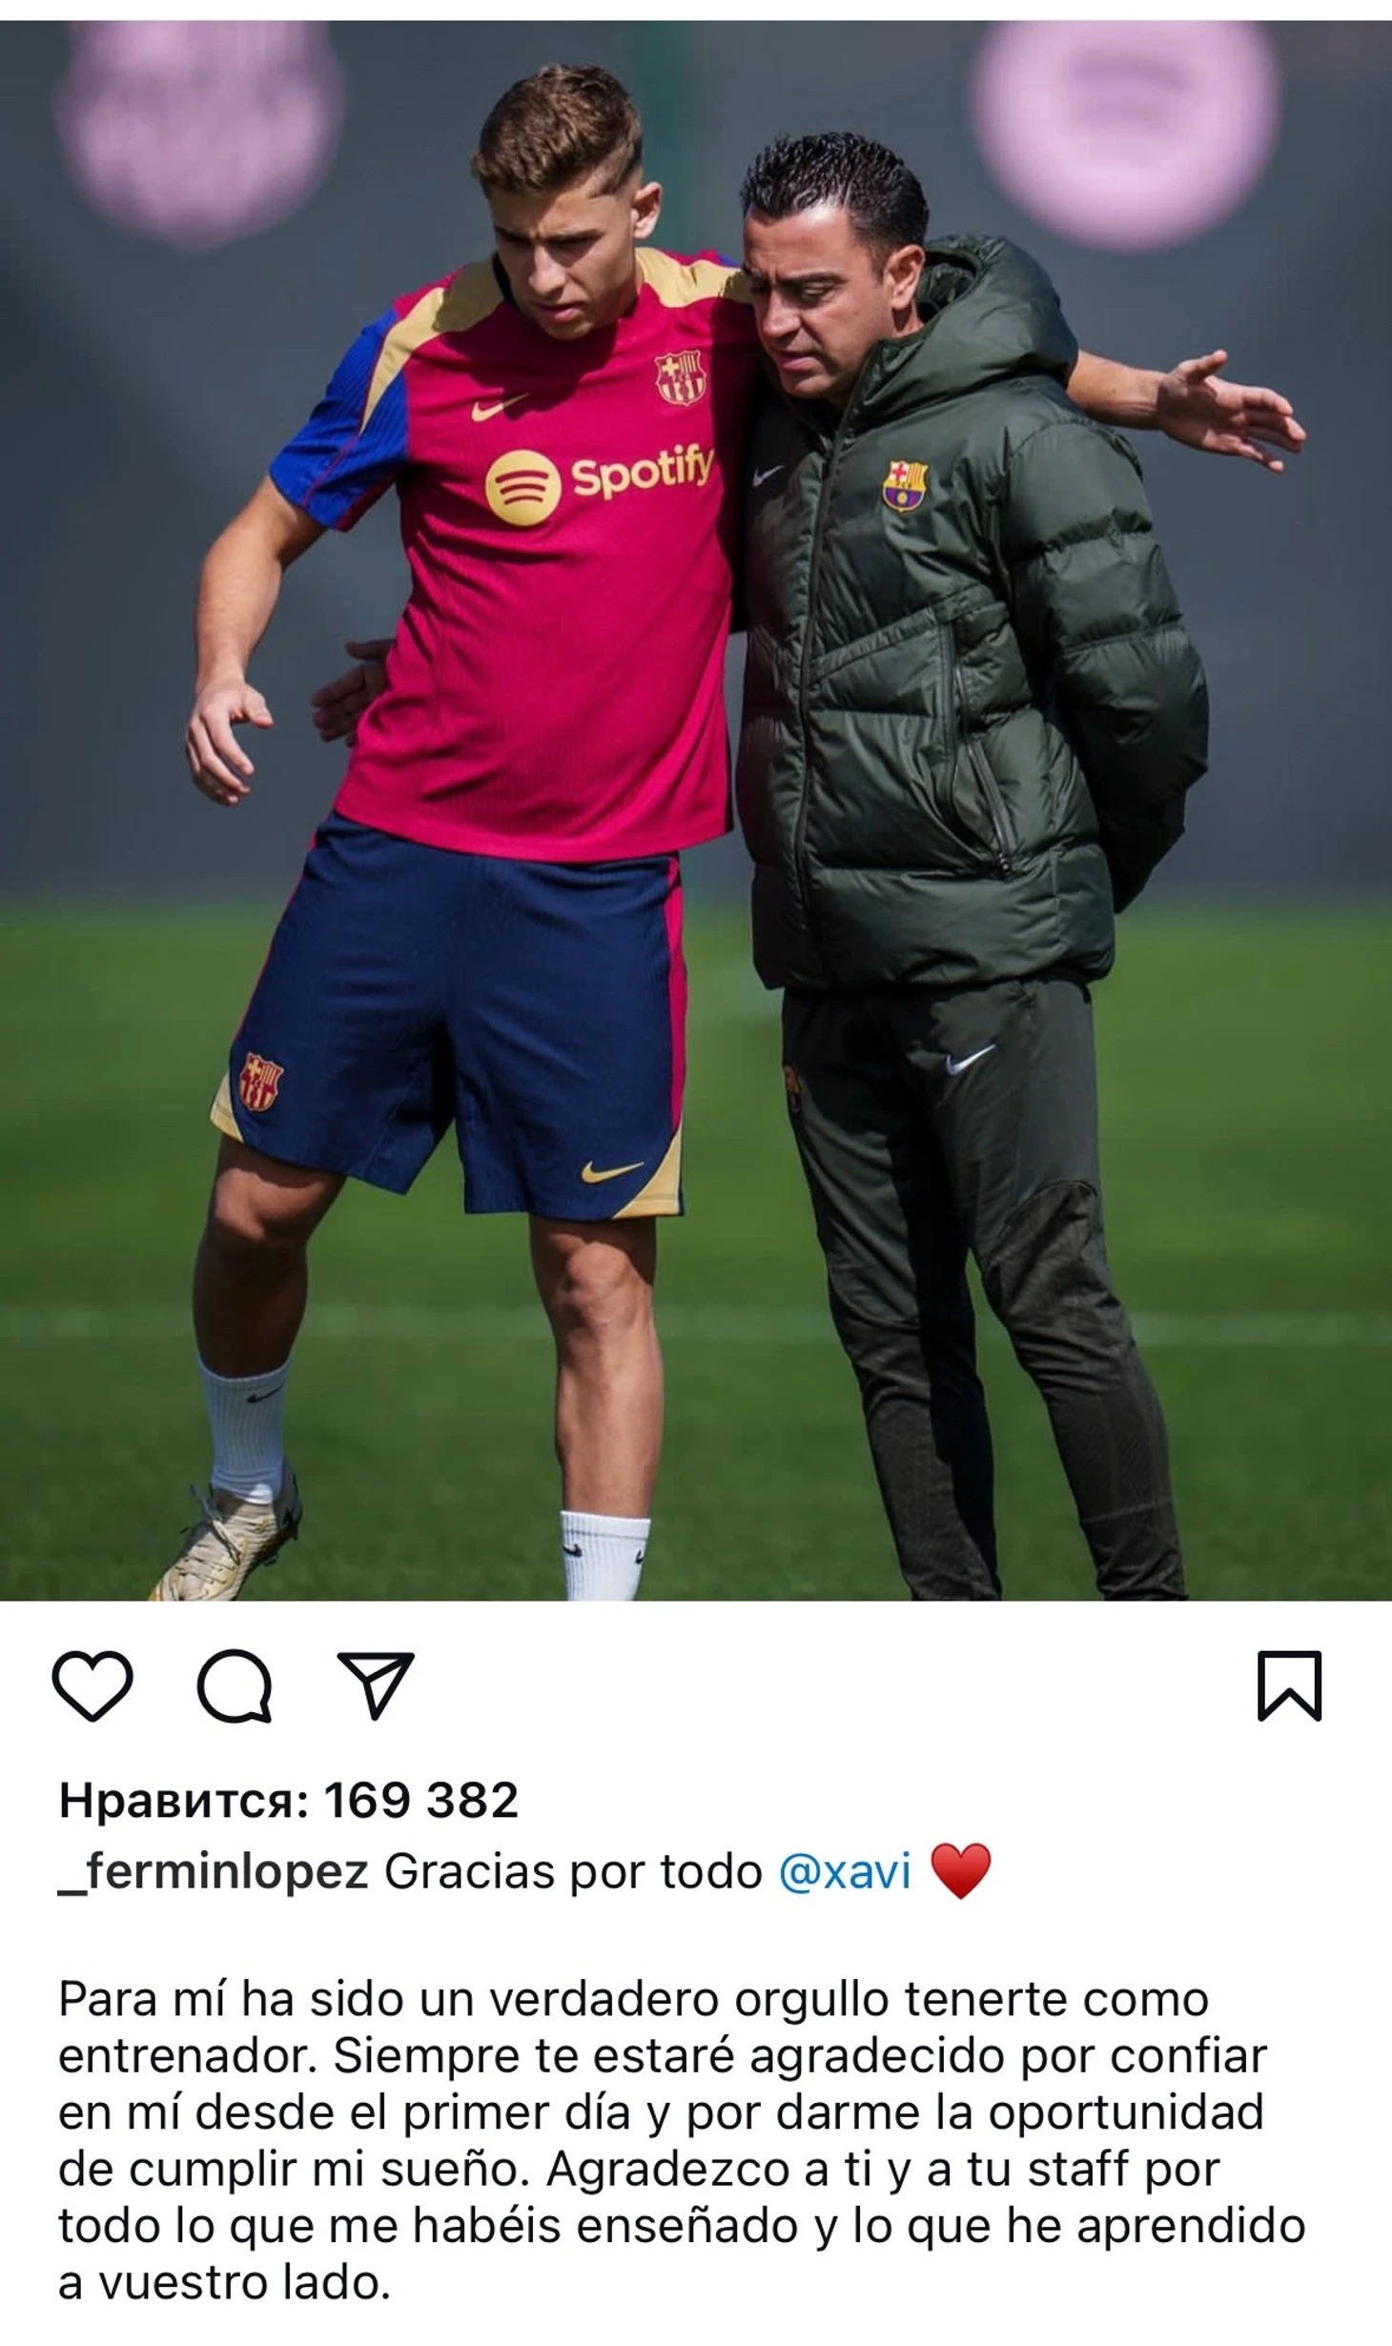Open comments via speech bubble icon
Viewport: 1392px width, 2346px height.
pyautogui.click(x=235, y=1685)
